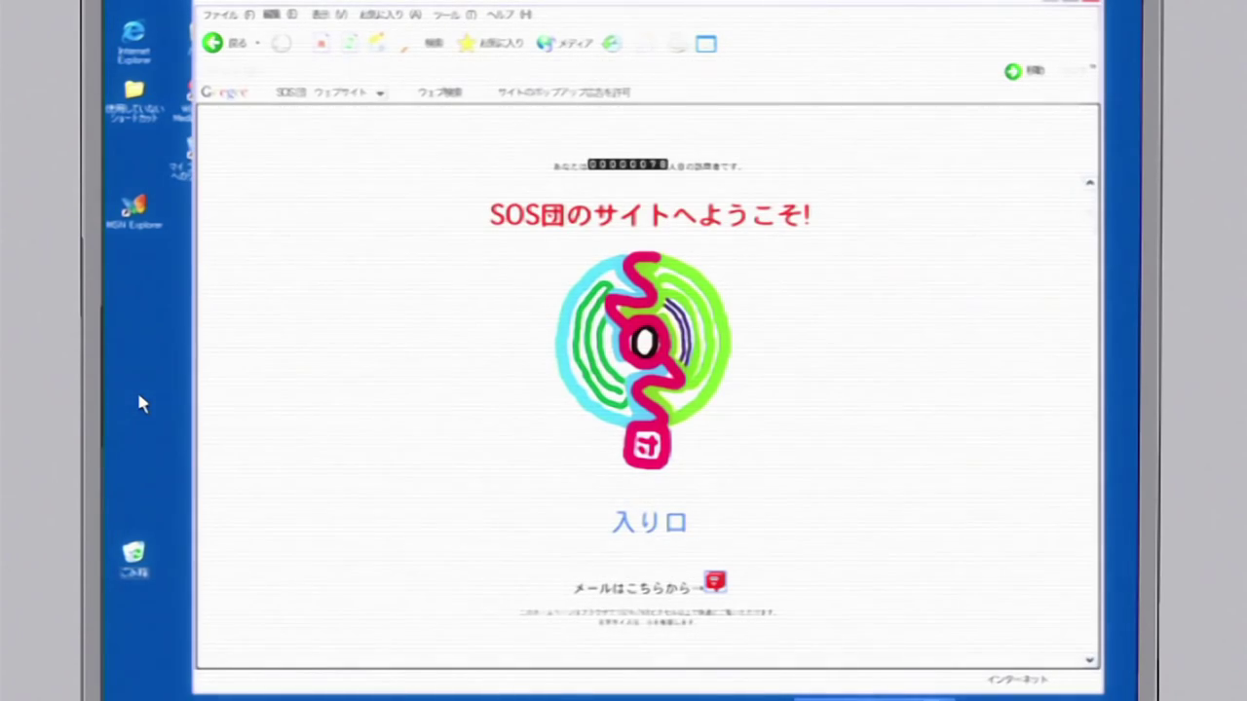Open MSN Explorer from the desktop

click(132, 206)
